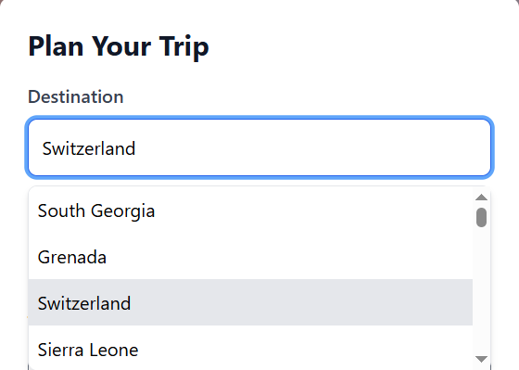Click empty space inside the Destination box
Screen dimensions: 519x370
click(311, 147)
